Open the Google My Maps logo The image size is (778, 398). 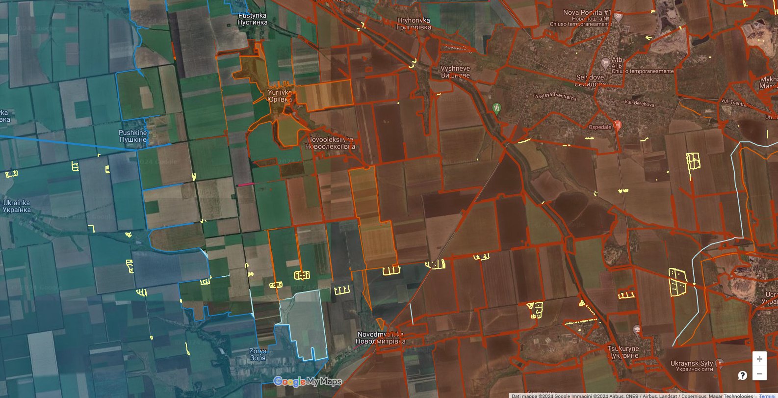pyautogui.click(x=308, y=381)
